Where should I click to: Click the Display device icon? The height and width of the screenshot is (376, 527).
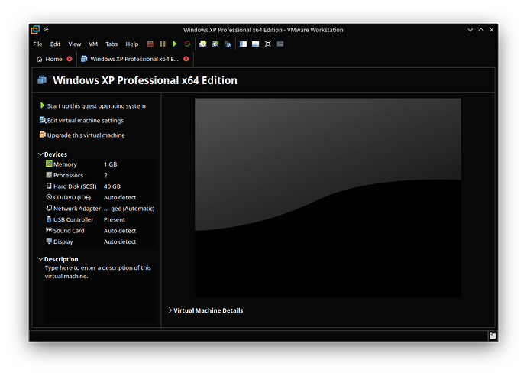(49, 241)
